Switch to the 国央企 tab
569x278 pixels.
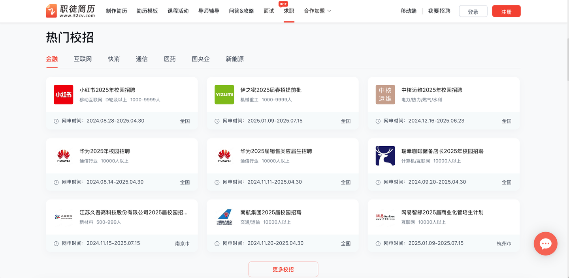point(201,59)
